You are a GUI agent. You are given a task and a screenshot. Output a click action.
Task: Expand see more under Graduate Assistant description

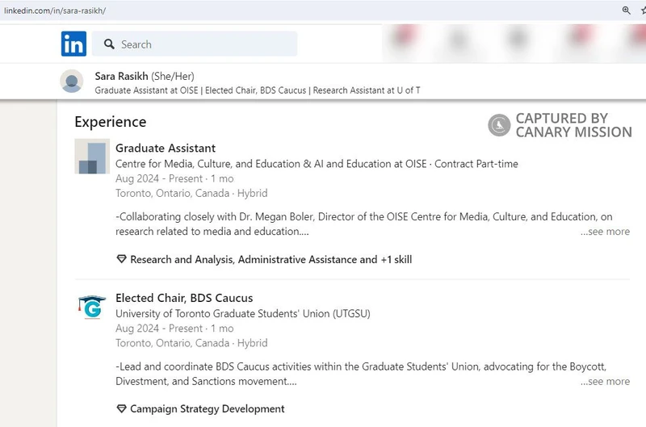pyautogui.click(x=605, y=232)
